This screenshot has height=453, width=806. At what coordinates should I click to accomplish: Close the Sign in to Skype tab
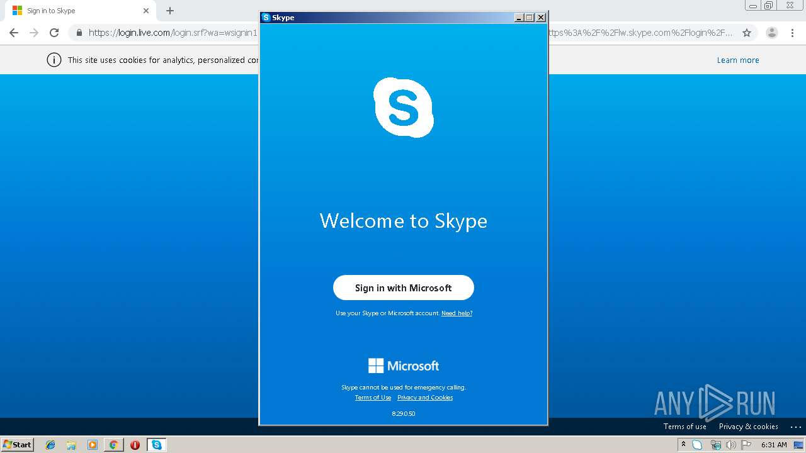point(146,11)
